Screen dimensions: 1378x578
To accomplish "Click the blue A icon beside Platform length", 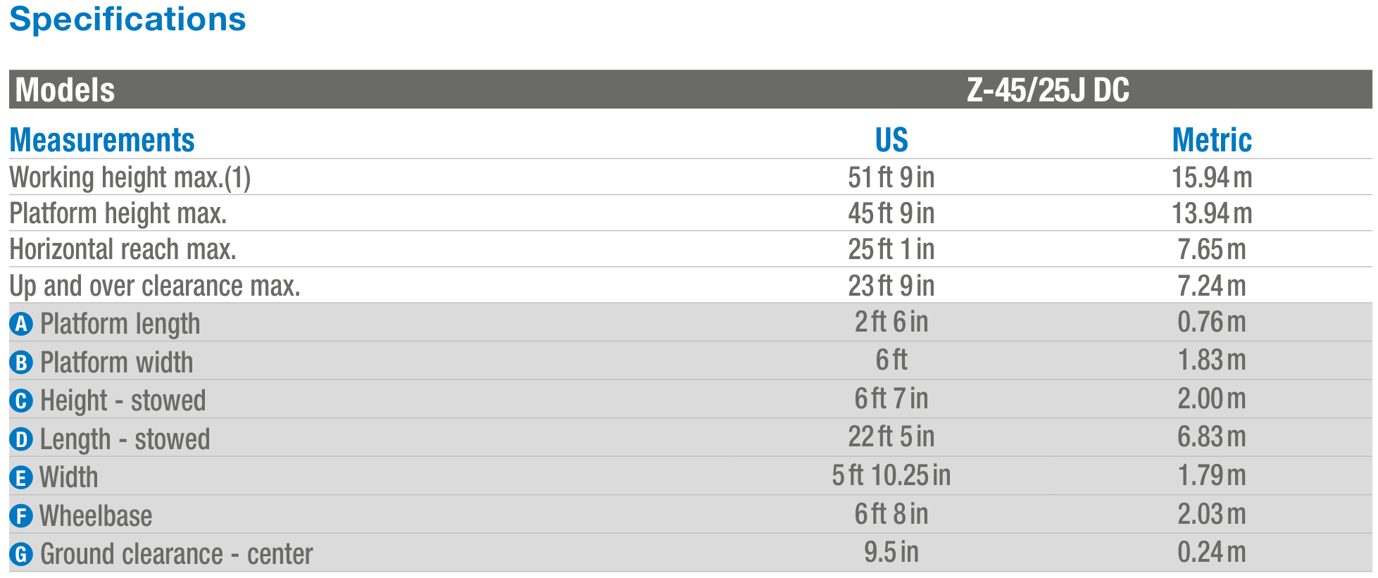I will pos(21,324).
